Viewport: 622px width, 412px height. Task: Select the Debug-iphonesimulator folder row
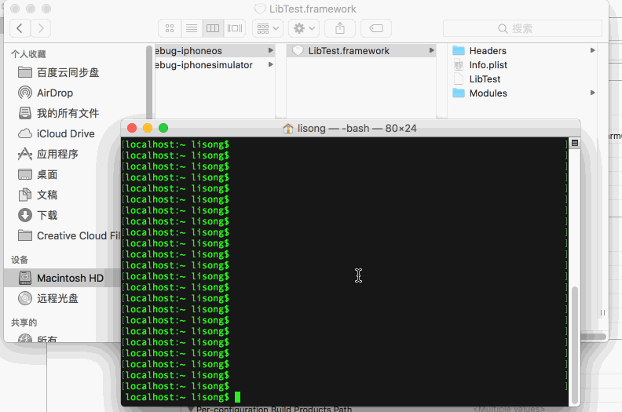214,65
